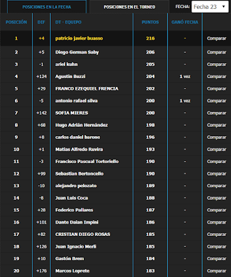Click the +101 DIF value
This screenshot has width=231, height=277.
(x=42, y=223)
